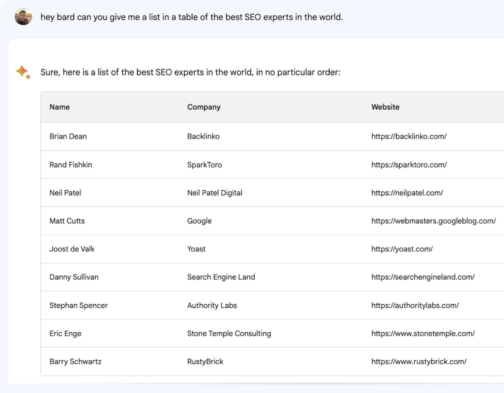Open the https://yoast.com/ link
The image size is (504, 393).
402,249
